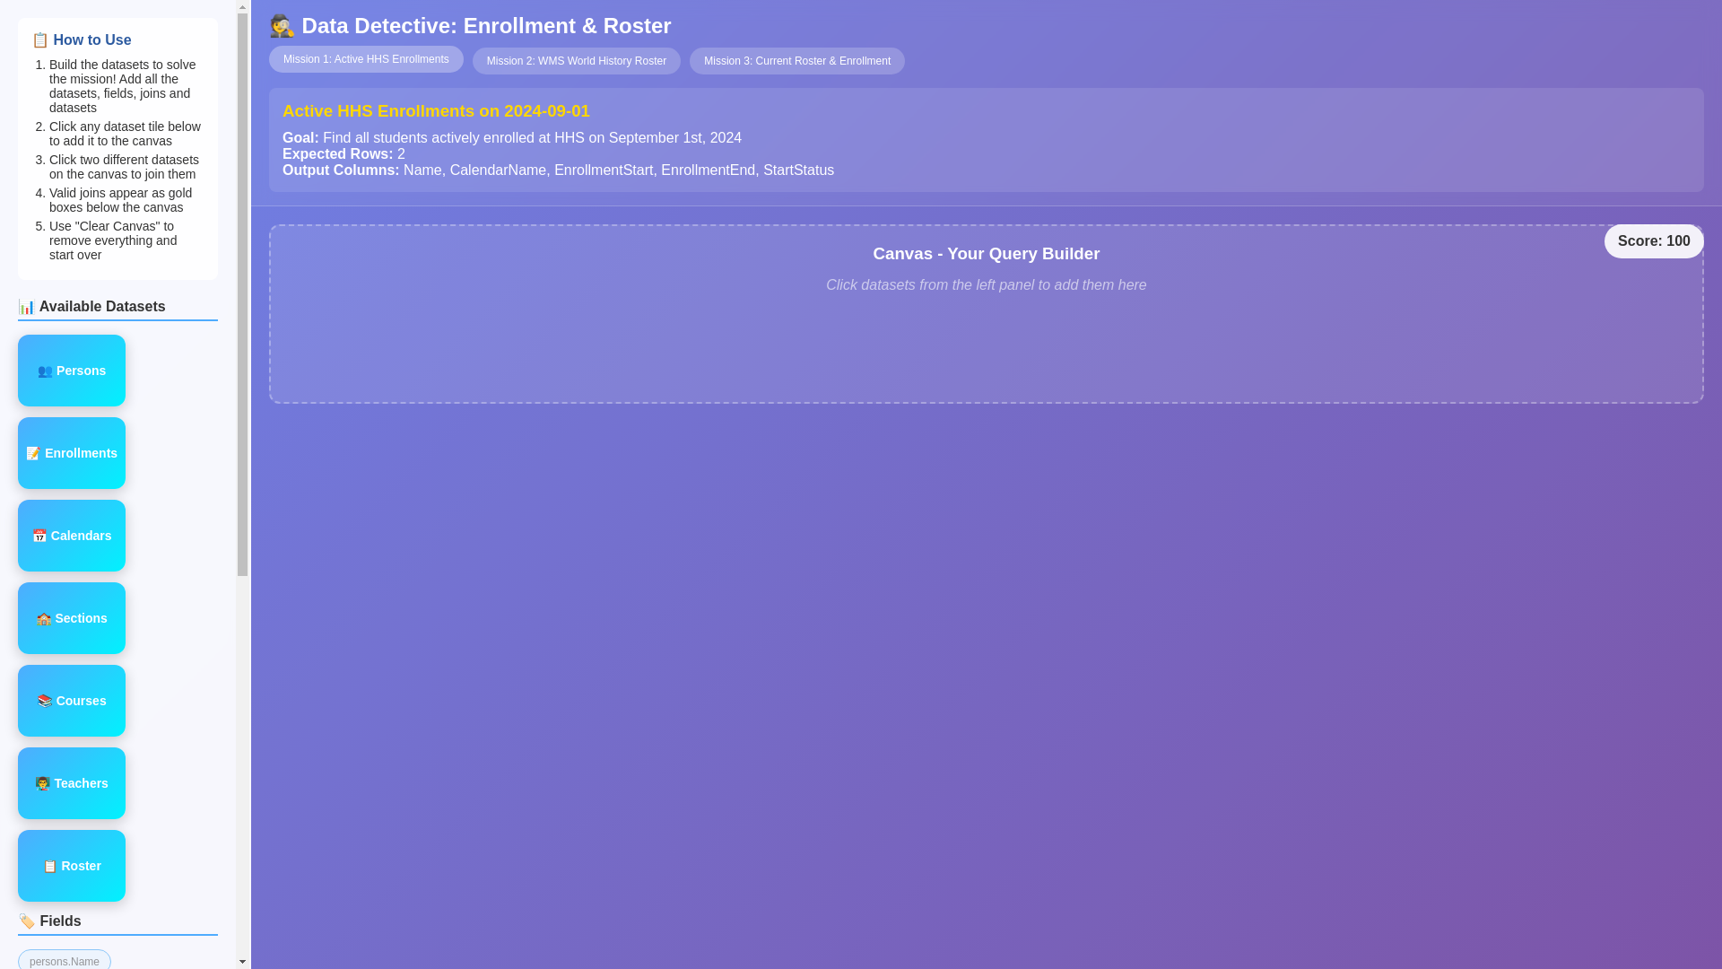The width and height of the screenshot is (1722, 969).
Task: Switch to Mission 2: WMS World History Roster
Action: point(577,61)
